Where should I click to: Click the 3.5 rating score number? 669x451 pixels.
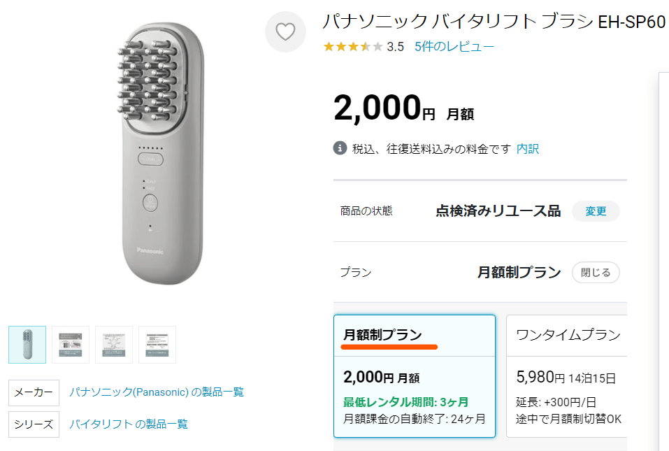[395, 47]
